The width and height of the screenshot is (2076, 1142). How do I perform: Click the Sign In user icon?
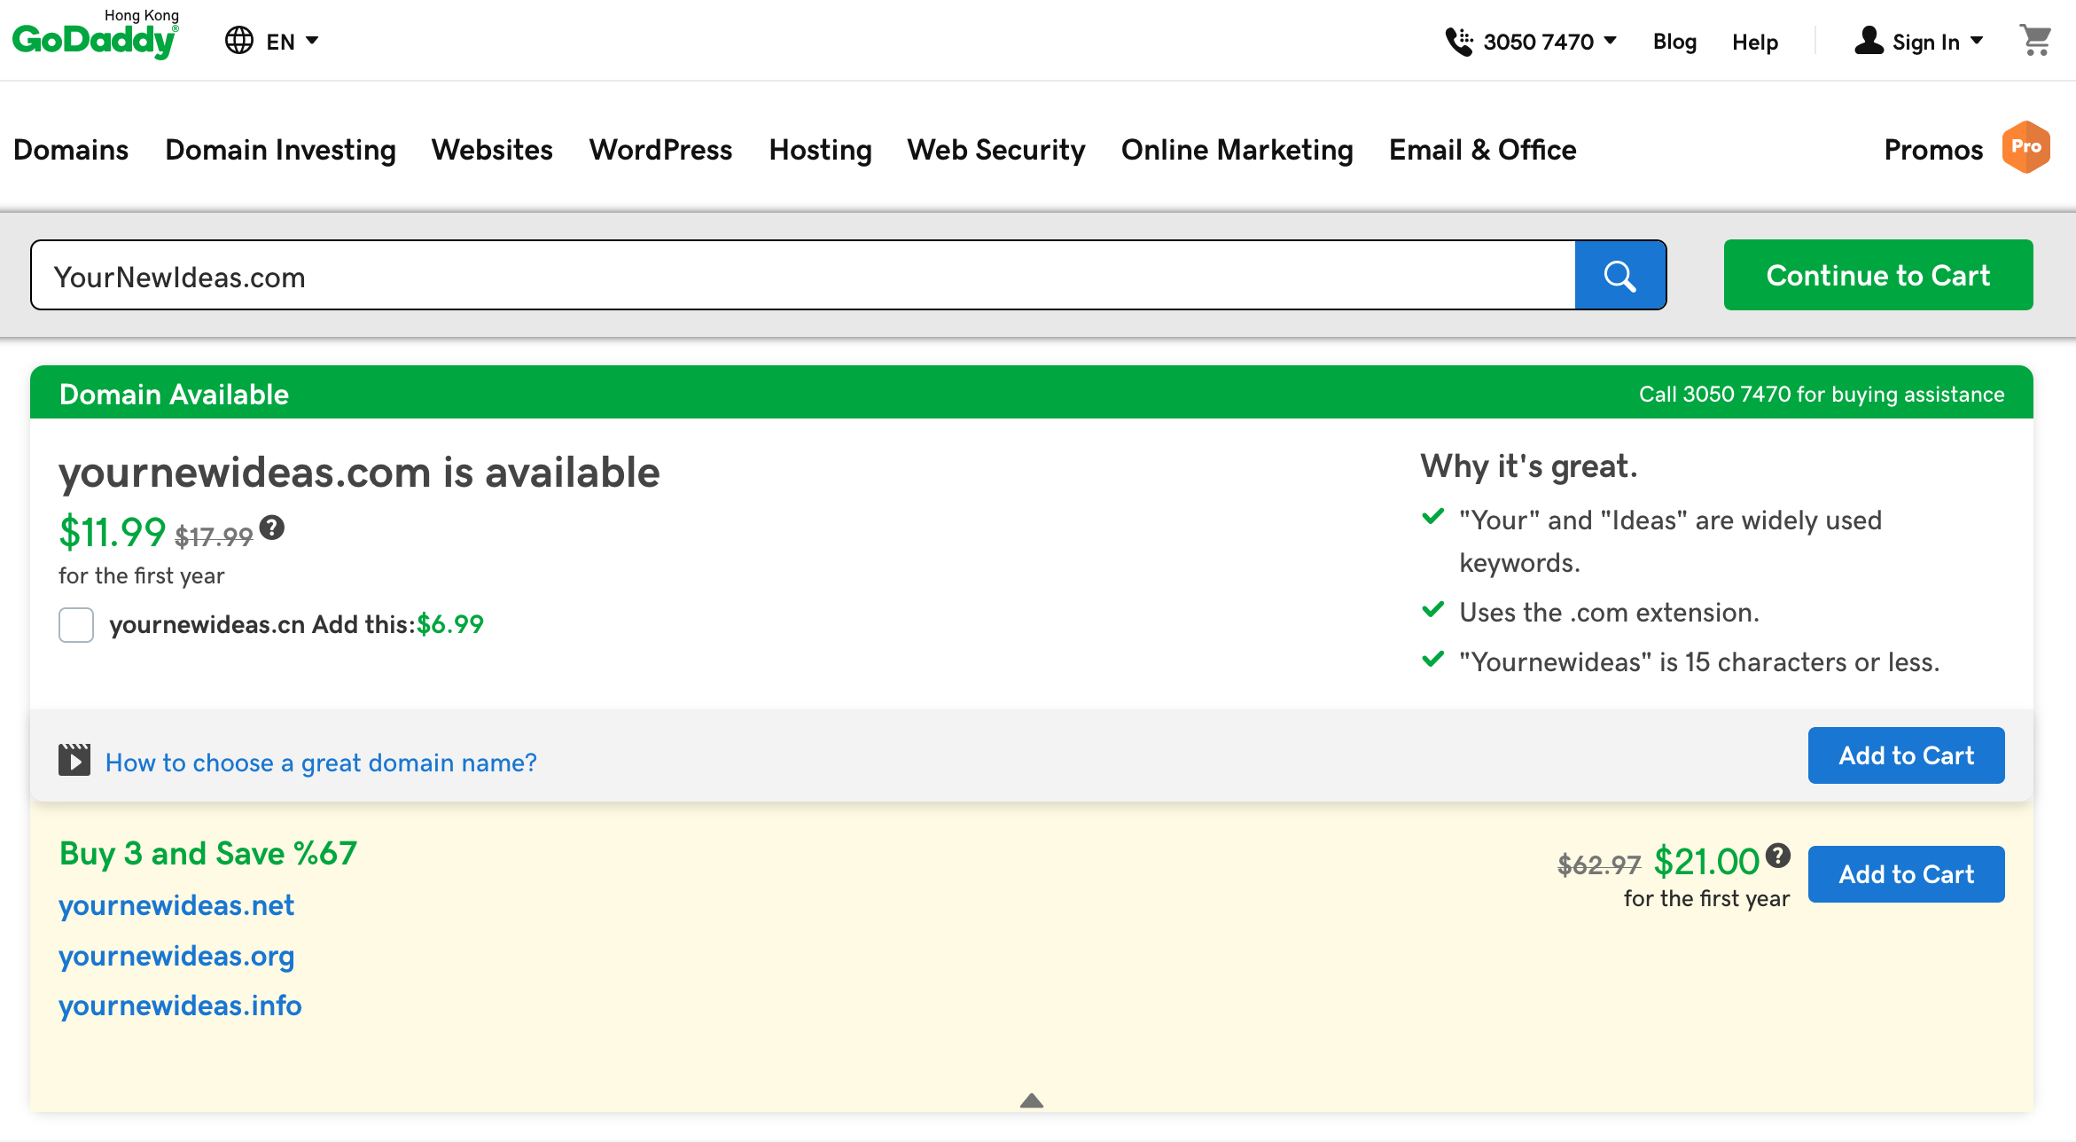click(1869, 41)
